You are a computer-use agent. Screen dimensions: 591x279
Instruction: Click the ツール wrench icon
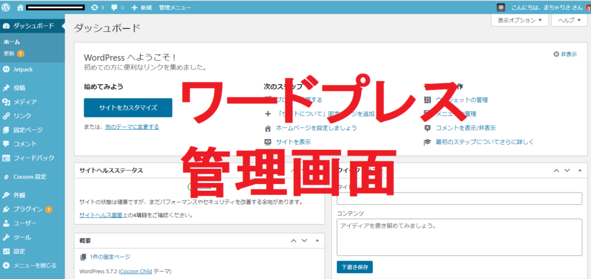click(6, 237)
